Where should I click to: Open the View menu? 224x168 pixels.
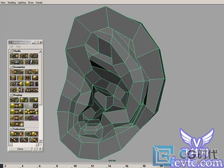3,2
